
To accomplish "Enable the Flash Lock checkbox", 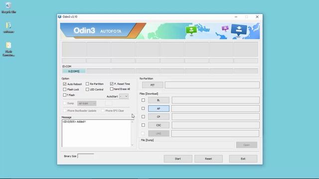I will click(64, 89).
